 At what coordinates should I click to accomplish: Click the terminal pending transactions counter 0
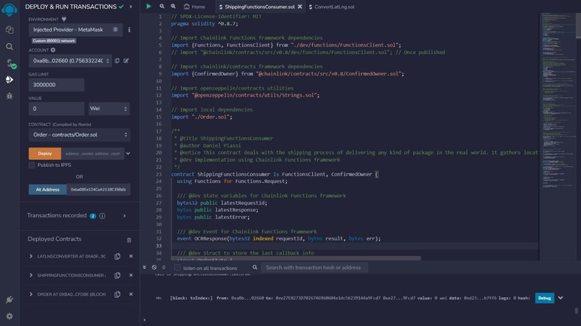click(x=164, y=267)
